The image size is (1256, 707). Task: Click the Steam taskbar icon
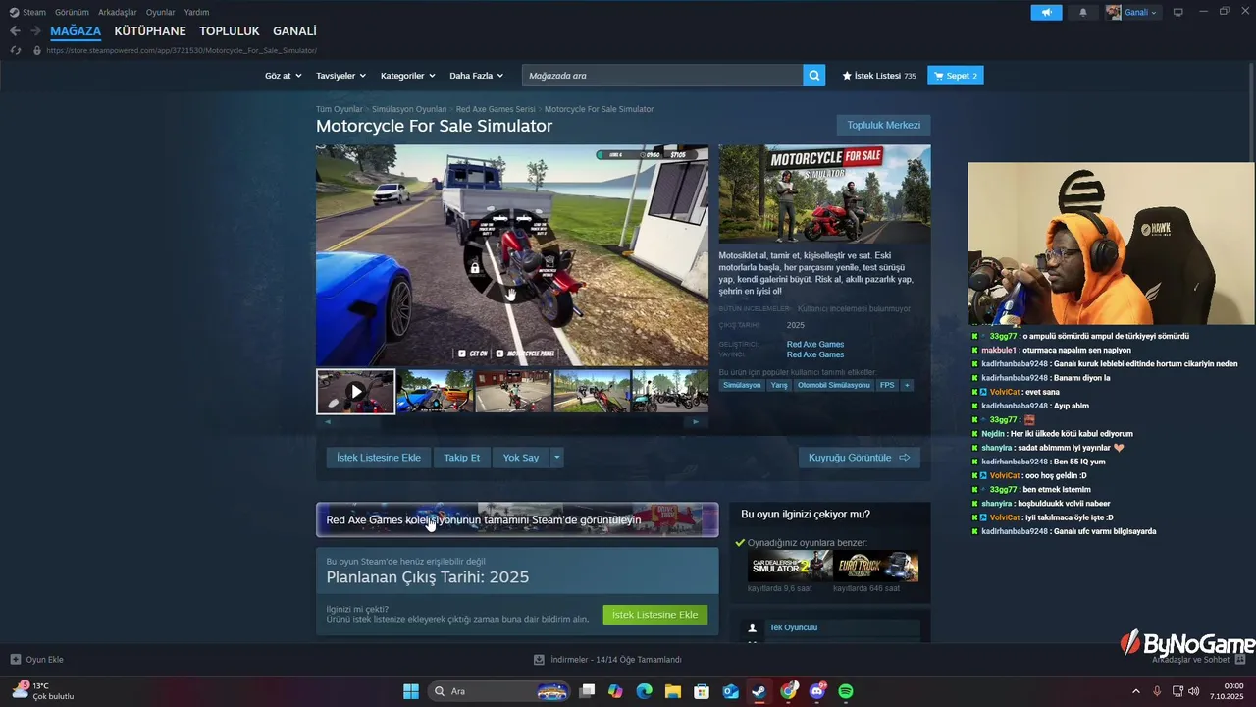pos(759,691)
